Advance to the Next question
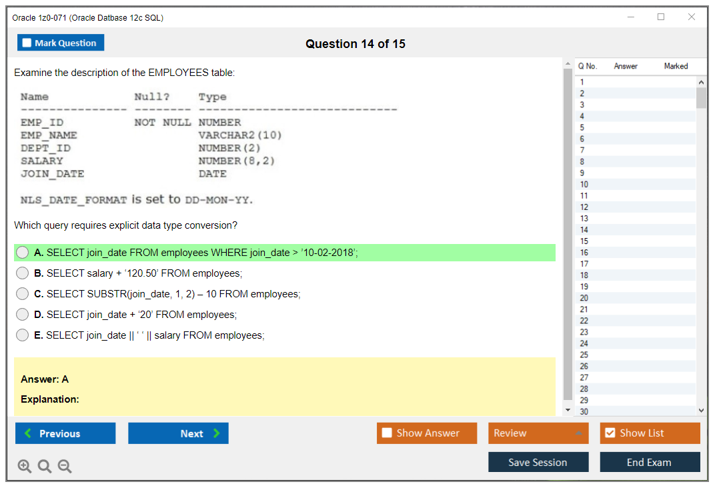 [178, 433]
